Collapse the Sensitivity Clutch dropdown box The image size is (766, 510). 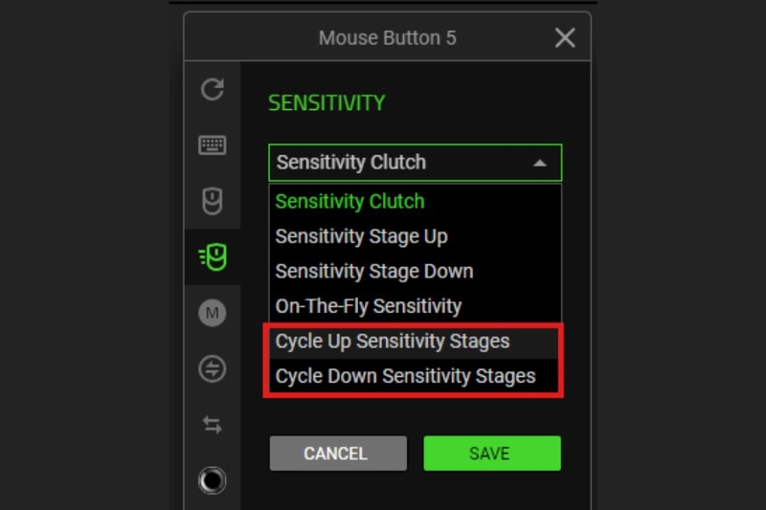pyautogui.click(x=416, y=163)
